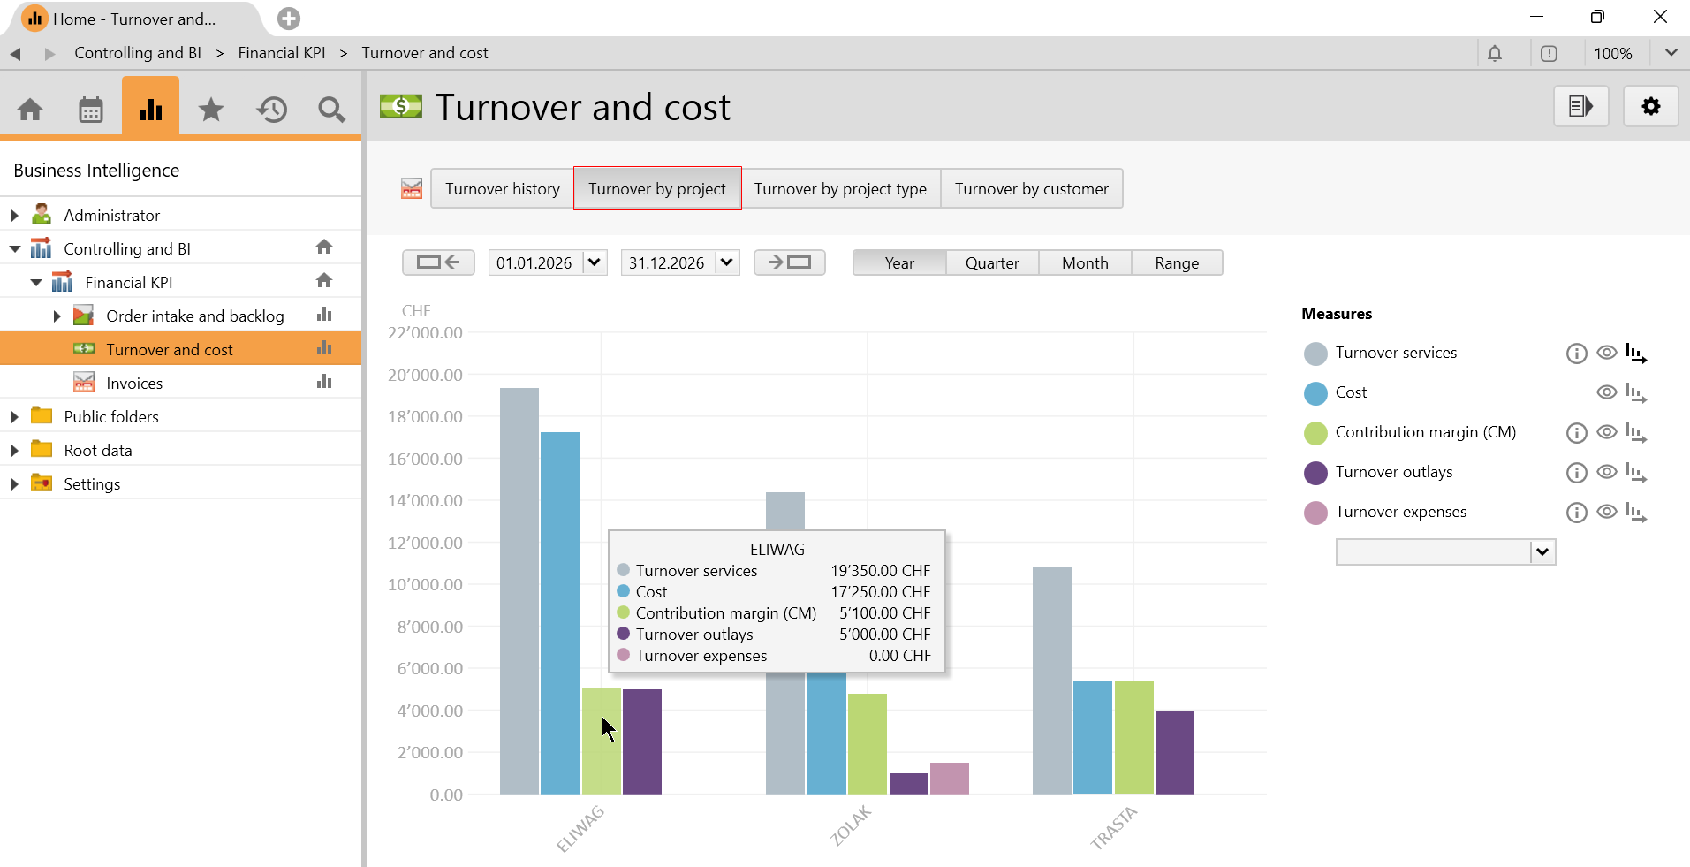Viewport: 1690px width, 867px height.
Task: Open the history clock icon
Action: 272,110
